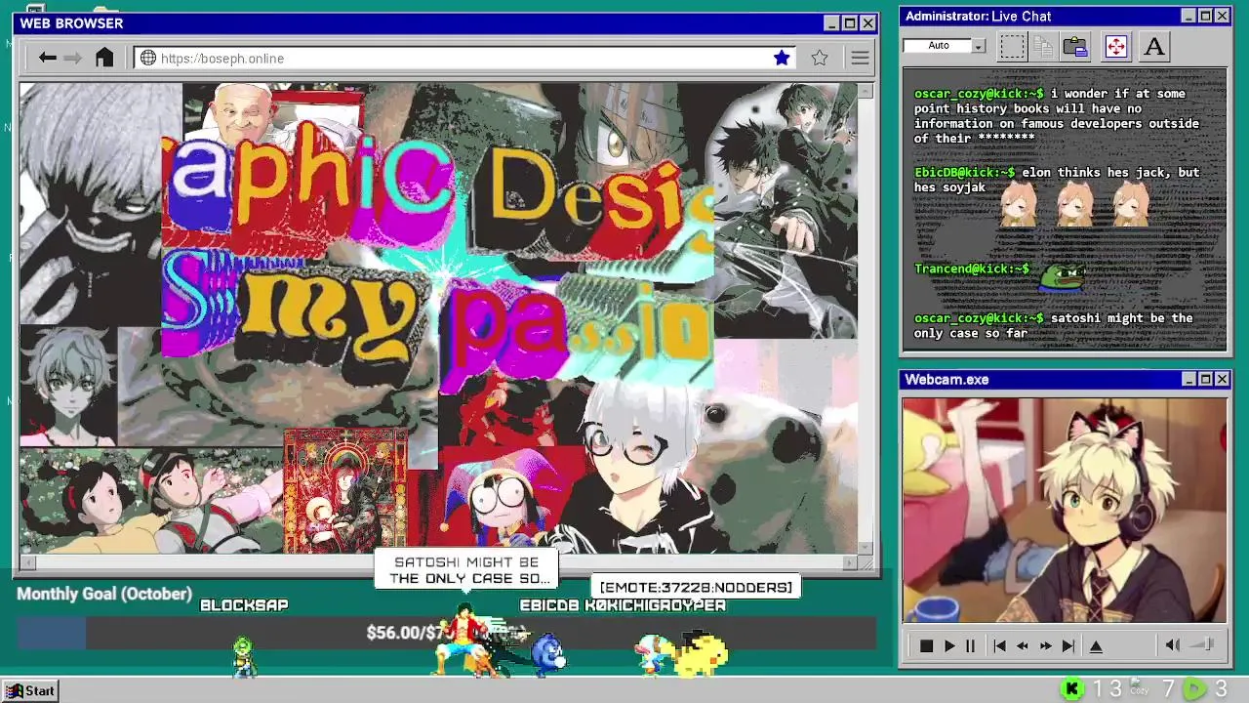Click the outlined star favorites icon
Viewport: 1249px width, 703px height.
pyautogui.click(x=820, y=58)
